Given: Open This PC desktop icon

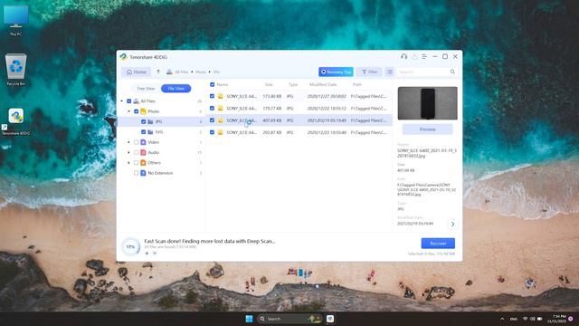Looking at the screenshot, I should click(x=16, y=21).
